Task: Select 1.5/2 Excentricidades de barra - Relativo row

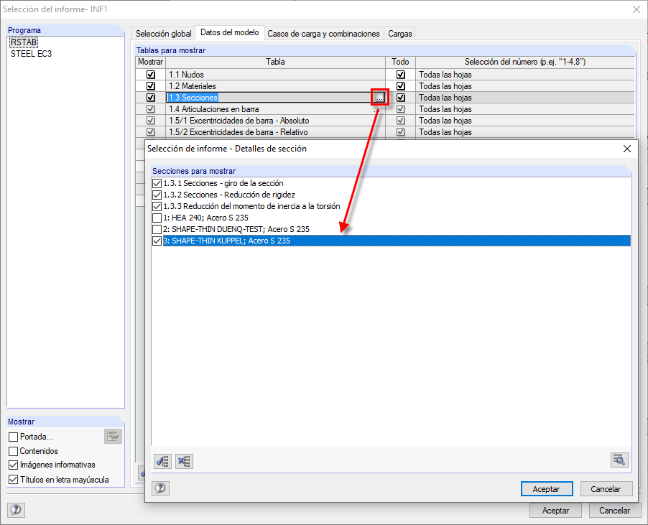Action: pos(275,132)
